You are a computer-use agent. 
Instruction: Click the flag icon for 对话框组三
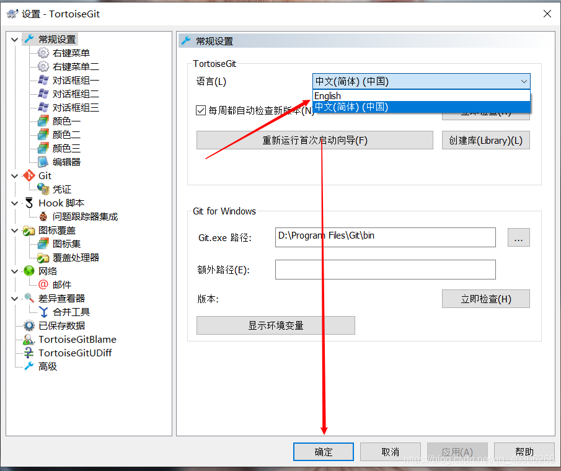coord(43,107)
